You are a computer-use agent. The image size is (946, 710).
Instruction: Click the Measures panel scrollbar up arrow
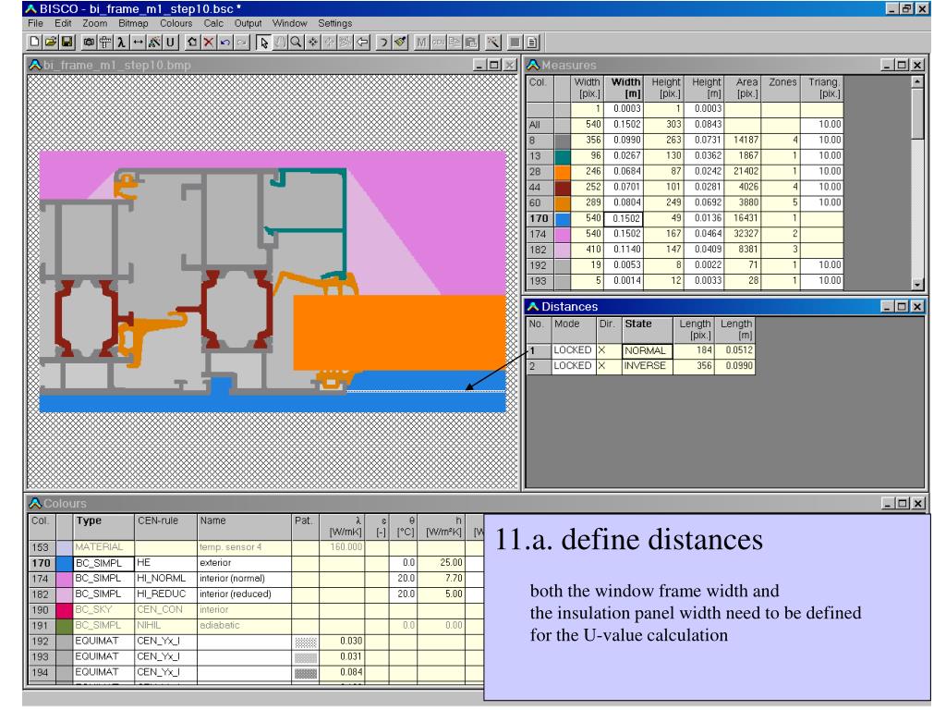point(917,81)
